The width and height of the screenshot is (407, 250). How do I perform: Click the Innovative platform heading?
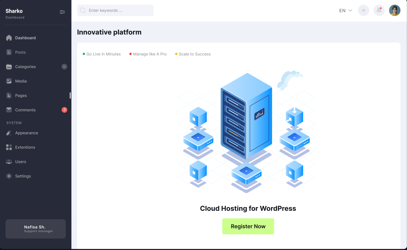pos(109,32)
